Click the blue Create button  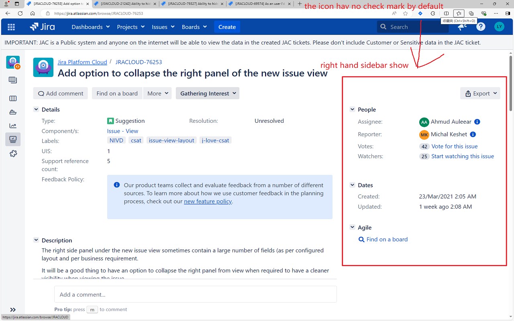227,27
